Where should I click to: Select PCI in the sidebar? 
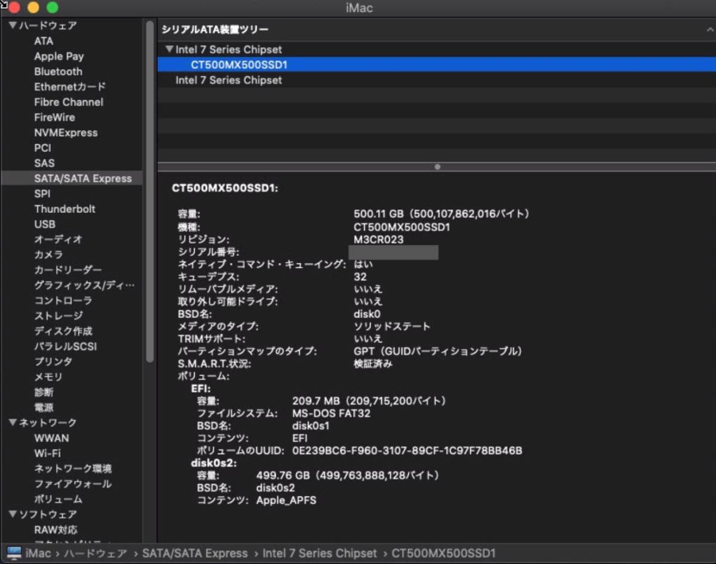[x=42, y=148]
